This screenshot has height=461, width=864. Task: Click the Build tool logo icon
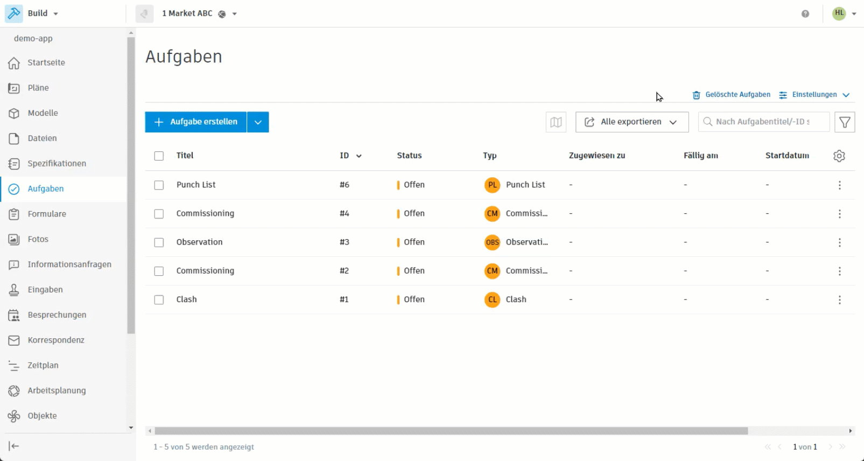[x=14, y=13]
